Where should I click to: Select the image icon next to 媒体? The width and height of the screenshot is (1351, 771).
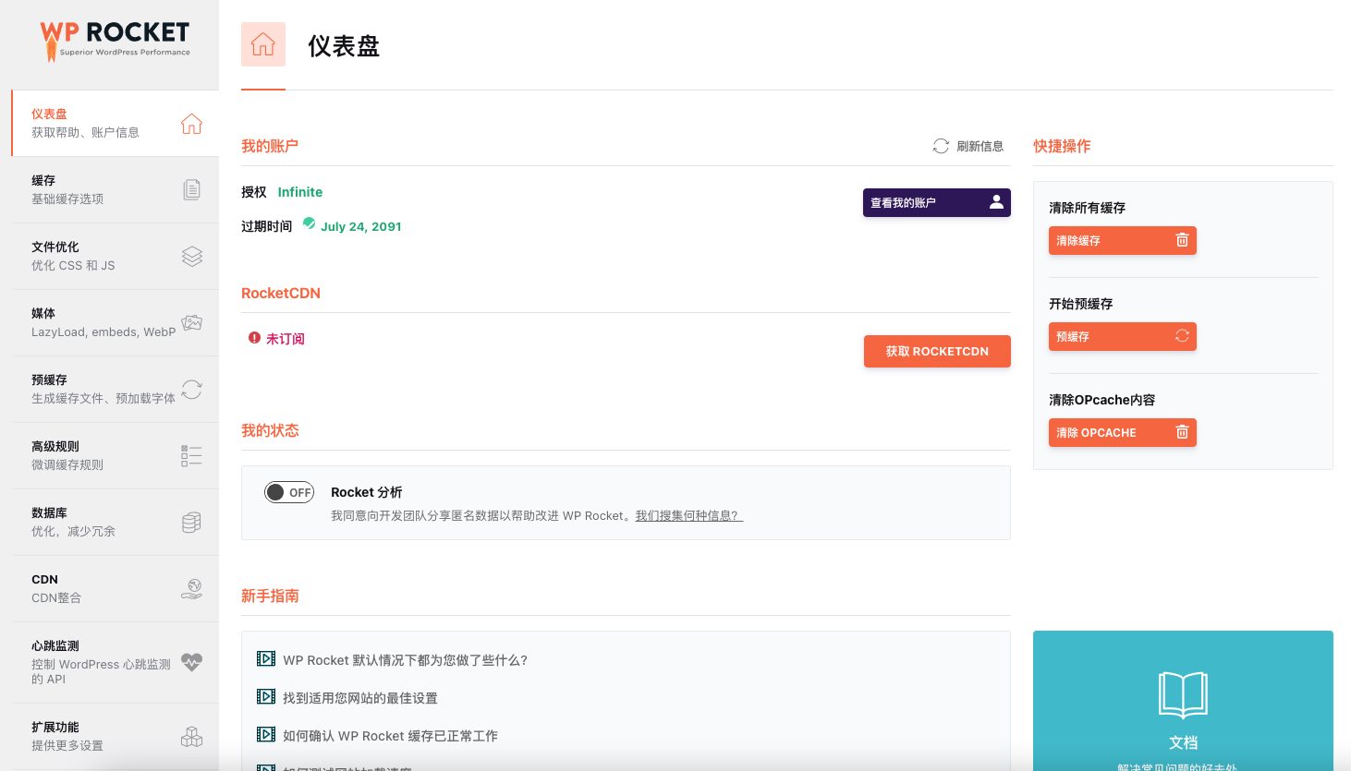[x=191, y=322]
